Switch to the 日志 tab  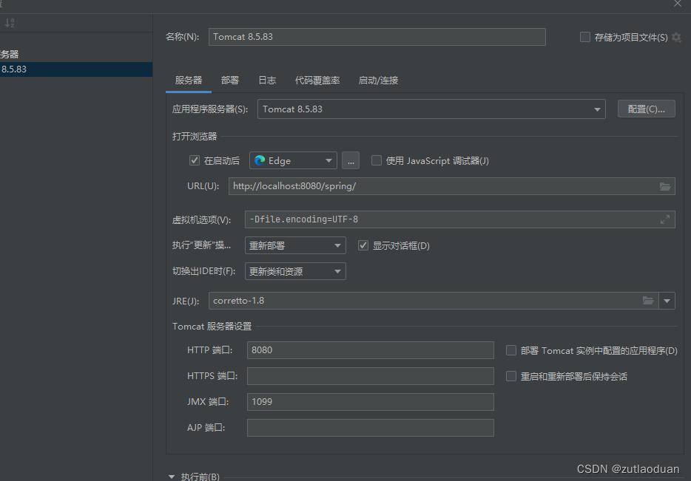pos(267,81)
